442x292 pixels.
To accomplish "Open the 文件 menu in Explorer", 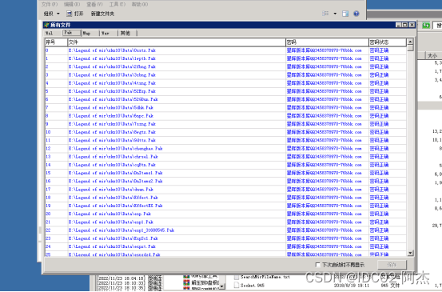I will 50,4.
